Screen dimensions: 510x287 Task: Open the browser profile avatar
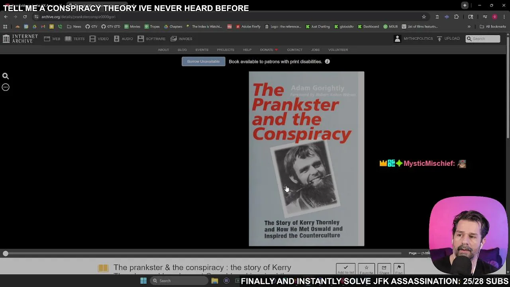click(494, 17)
